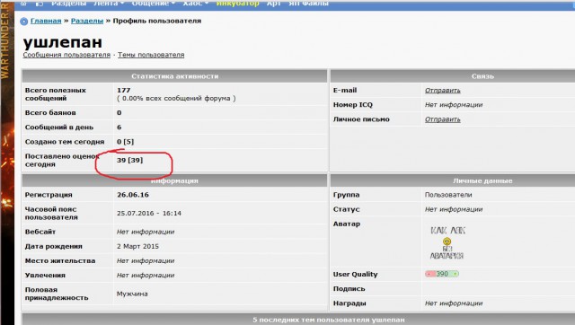
Task: Click the gender value Мужчина
Action: tap(132, 294)
